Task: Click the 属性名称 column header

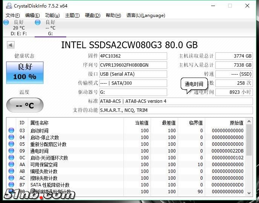Action: tap(39, 123)
